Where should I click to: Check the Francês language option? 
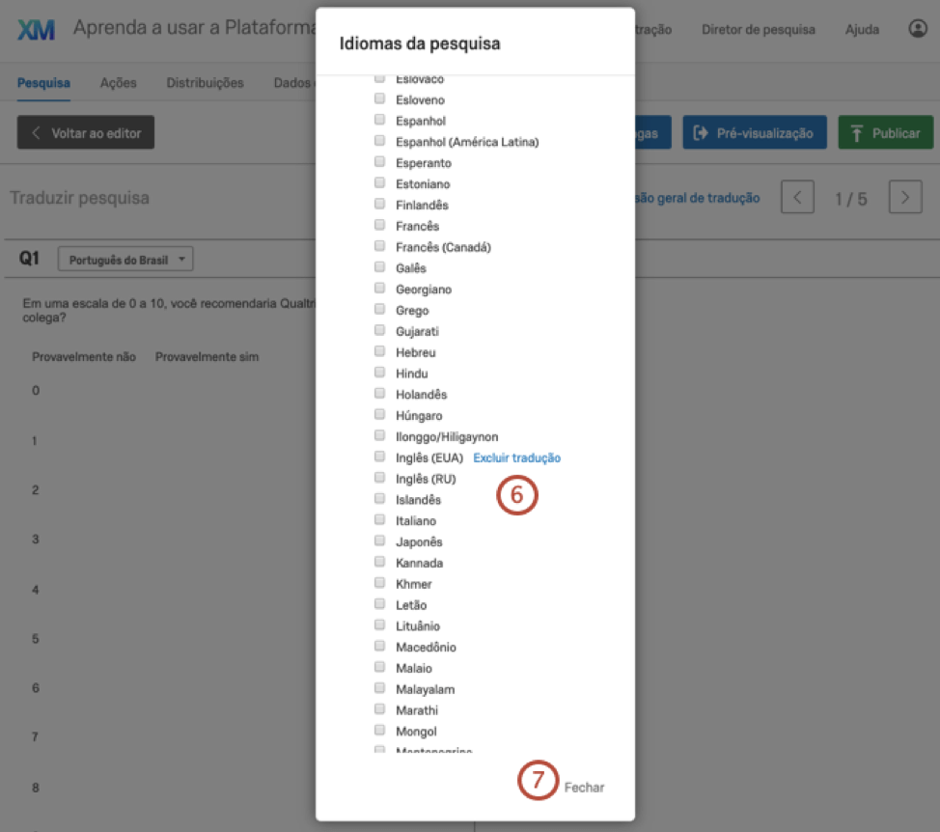tap(380, 226)
